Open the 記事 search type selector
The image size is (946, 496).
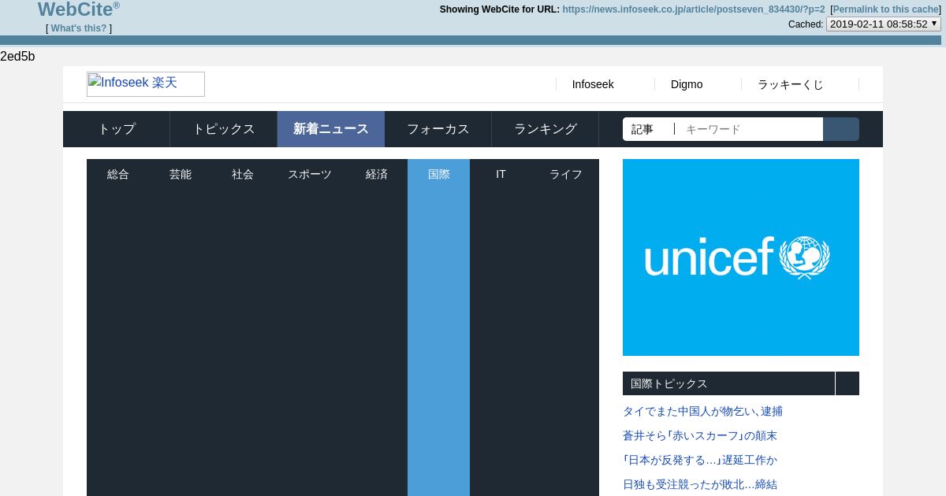[x=647, y=129]
